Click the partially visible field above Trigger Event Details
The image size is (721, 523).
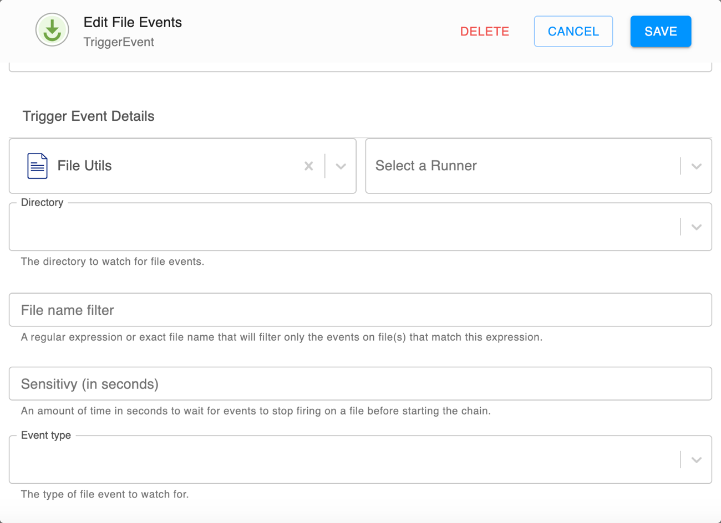pyautogui.click(x=360, y=67)
